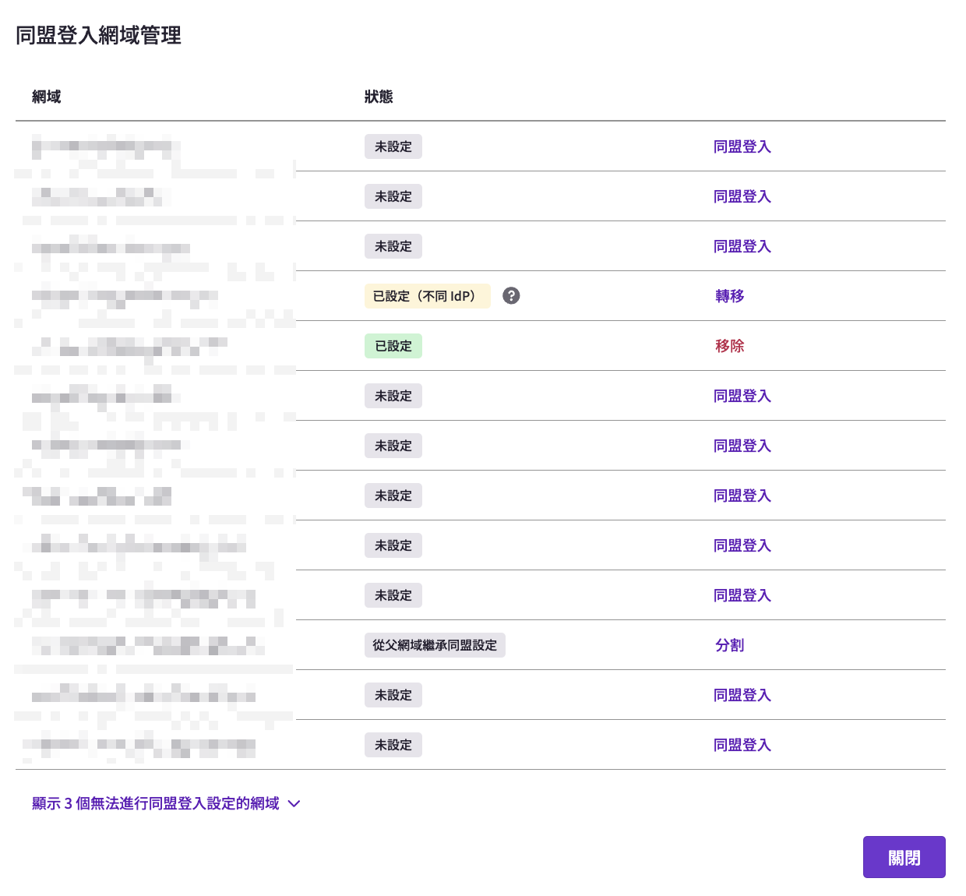Click the 分割 link
Viewport: 966px width, 896px height.
(730, 645)
